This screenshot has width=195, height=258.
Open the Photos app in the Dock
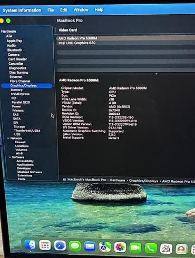pos(120,247)
